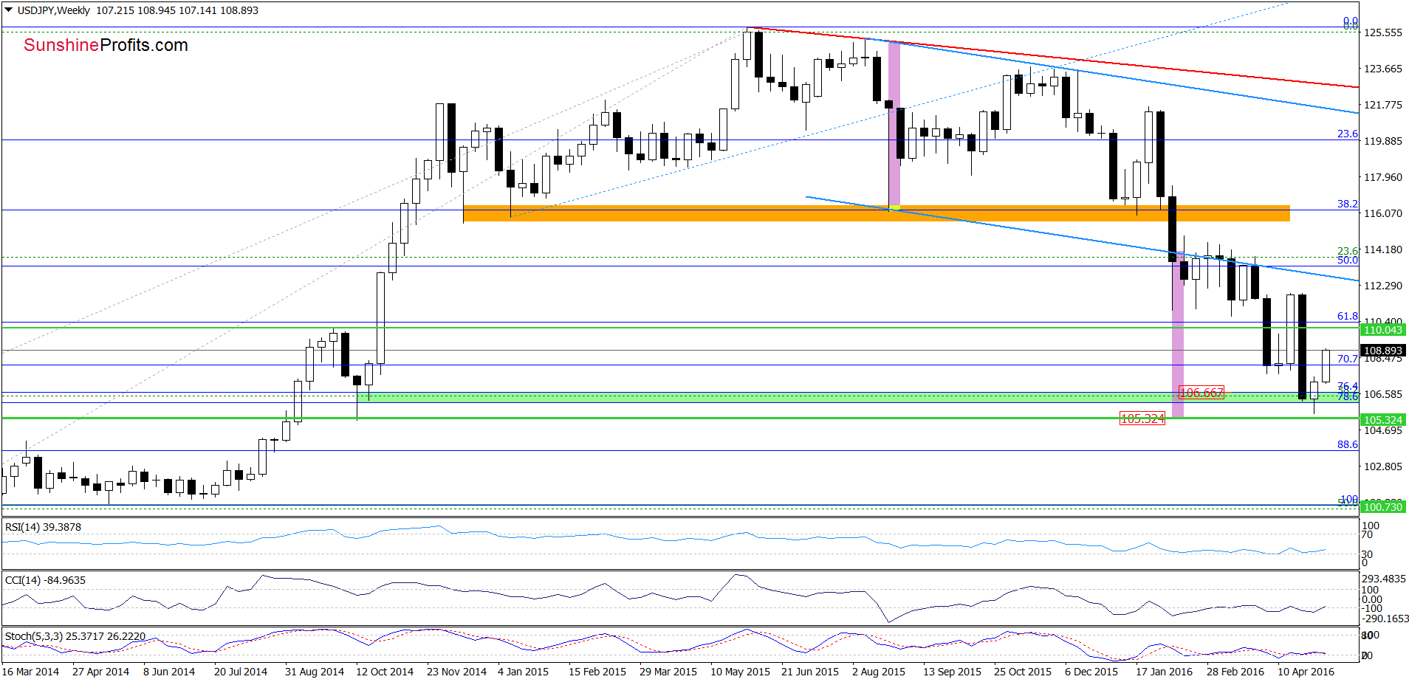Click the 28 Feb 2016 date label
The height and width of the screenshot is (682, 1409).
point(1235,672)
